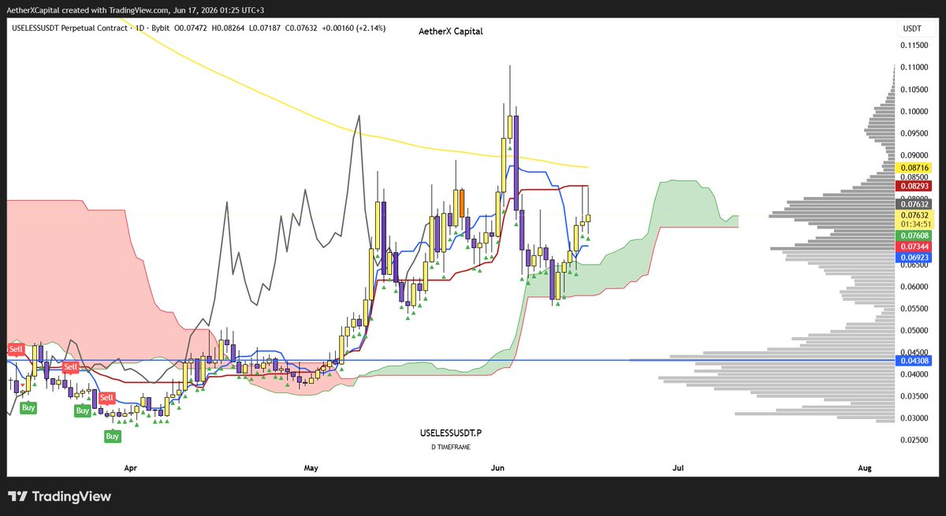Click the 0.10000 price axis label
The height and width of the screenshot is (516, 946).
pyautogui.click(x=915, y=112)
